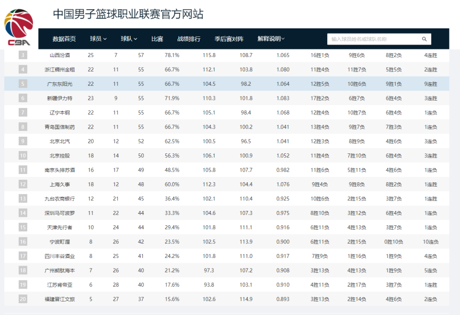The image size is (460, 315).
Task: Open team 上海久事
Action: [60, 185]
